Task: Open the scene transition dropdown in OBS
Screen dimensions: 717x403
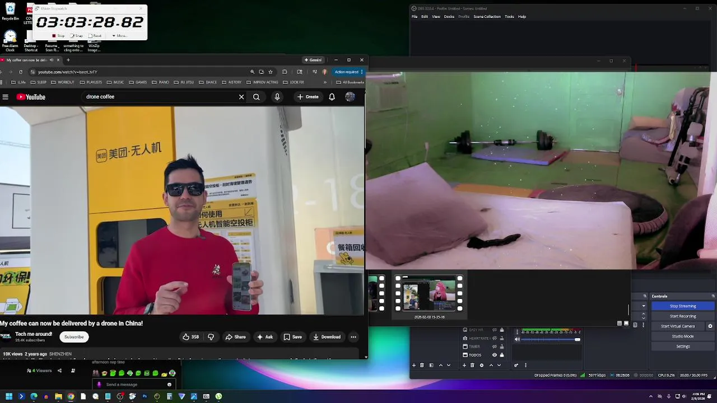Action: click(643, 306)
